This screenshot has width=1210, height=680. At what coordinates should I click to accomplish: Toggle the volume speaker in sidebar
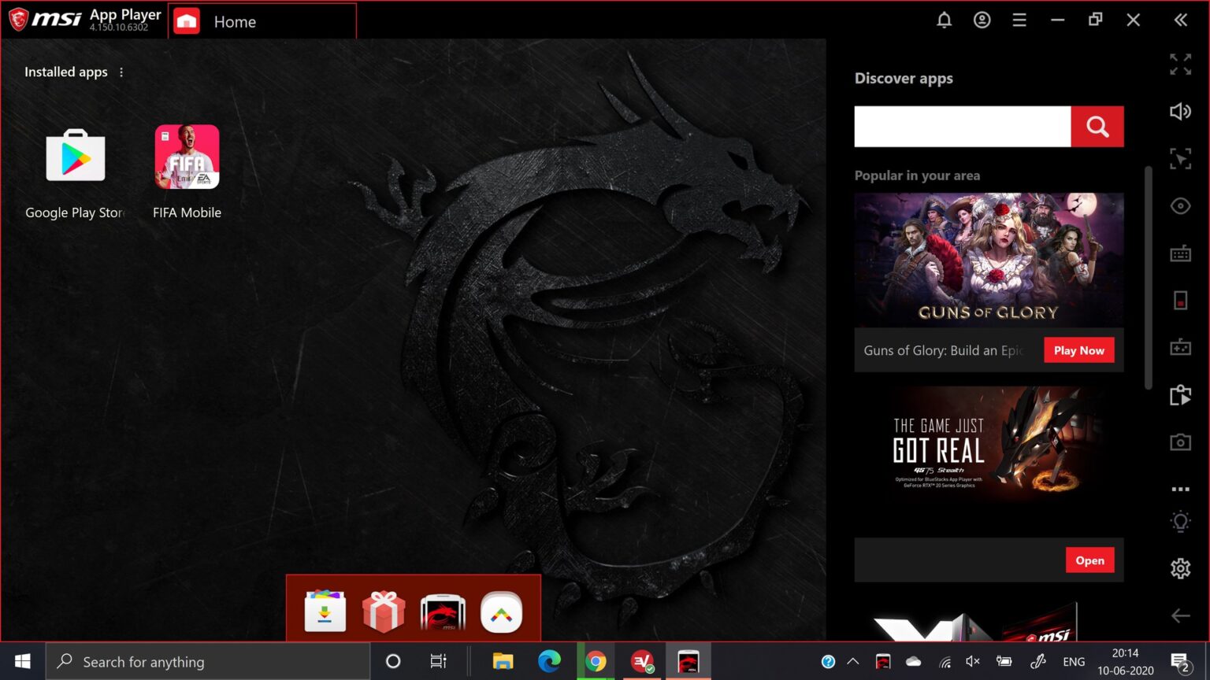pos(1180,112)
